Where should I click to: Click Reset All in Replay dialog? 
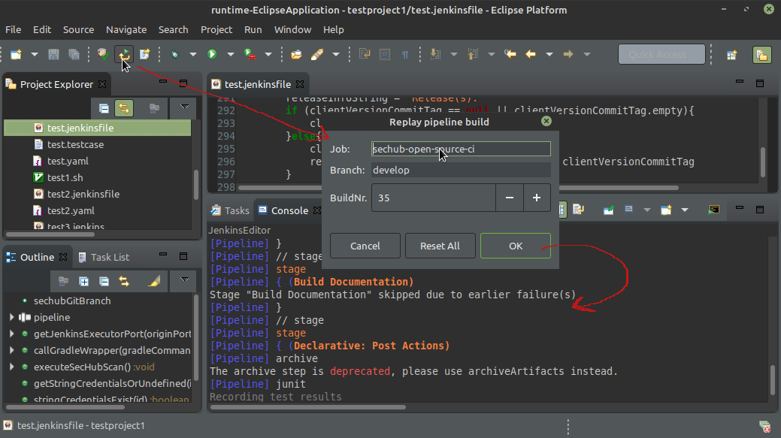coord(440,246)
